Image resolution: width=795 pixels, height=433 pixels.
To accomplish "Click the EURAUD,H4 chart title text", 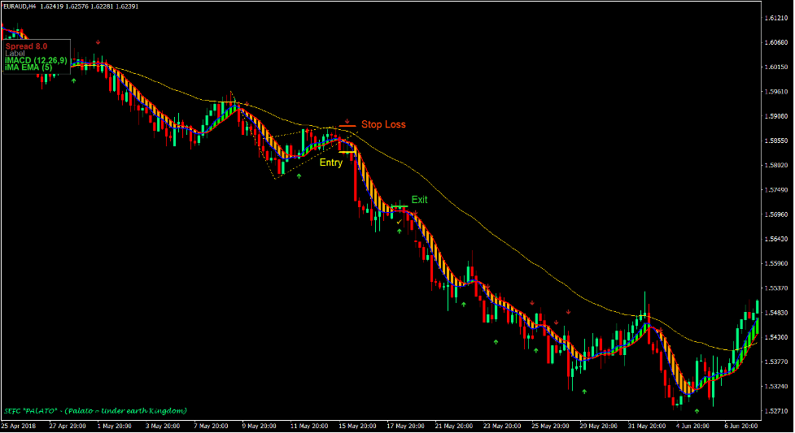I will [20, 6].
